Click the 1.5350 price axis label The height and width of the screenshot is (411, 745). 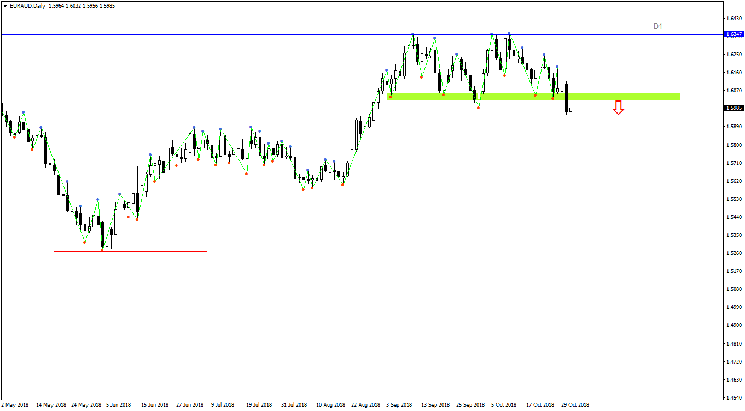tap(734, 235)
